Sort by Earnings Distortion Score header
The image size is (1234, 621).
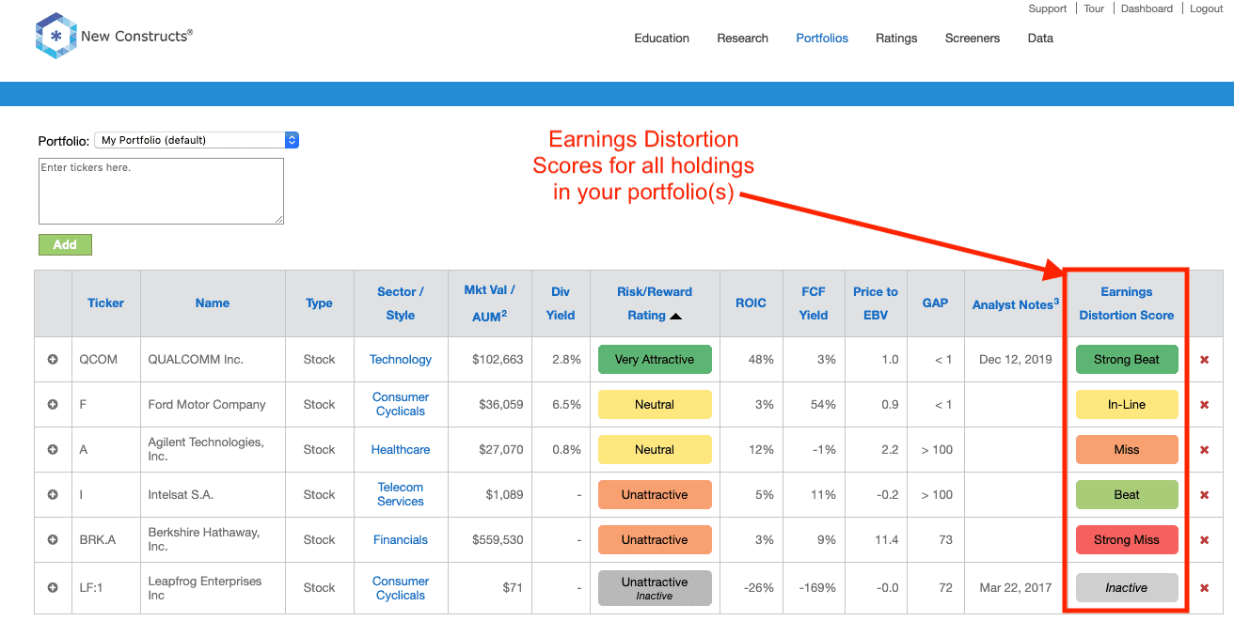[1127, 303]
